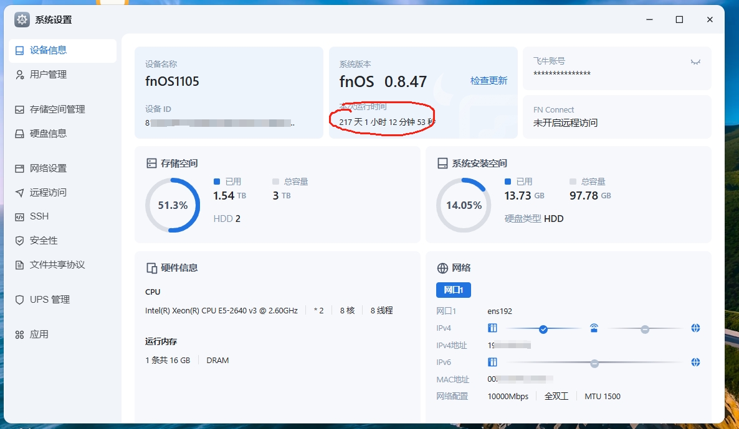Click the grey dot on IPv6 connection line
Image resolution: width=739 pixels, height=429 pixels.
[x=595, y=362]
